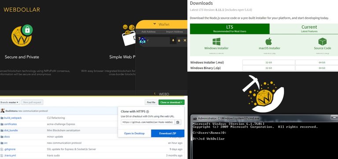Click the clone URL text field
Viewport: 338px width, 159px height.
click(x=148, y=122)
